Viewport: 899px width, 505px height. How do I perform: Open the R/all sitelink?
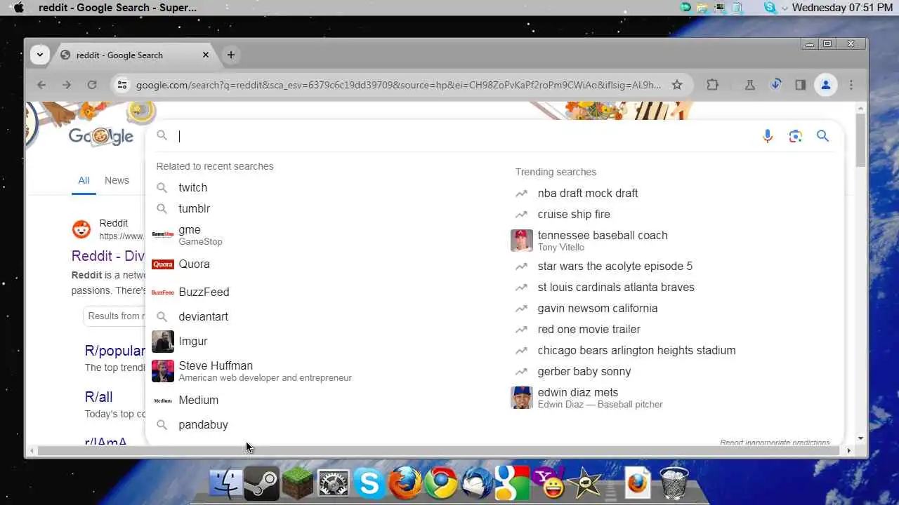point(99,397)
